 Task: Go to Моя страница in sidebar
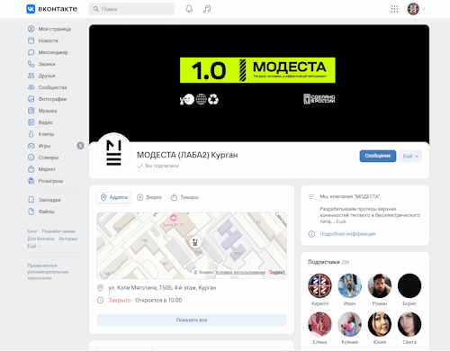(x=49, y=29)
